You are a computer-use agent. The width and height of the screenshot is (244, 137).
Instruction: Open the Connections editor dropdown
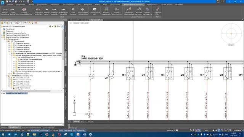pos(106,11)
